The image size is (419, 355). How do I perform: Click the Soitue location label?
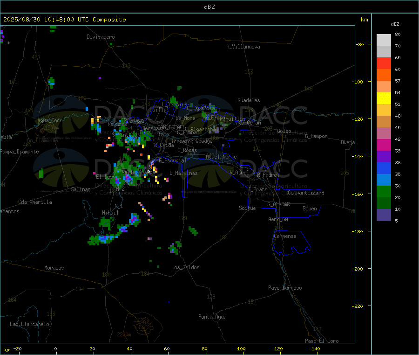(247, 208)
